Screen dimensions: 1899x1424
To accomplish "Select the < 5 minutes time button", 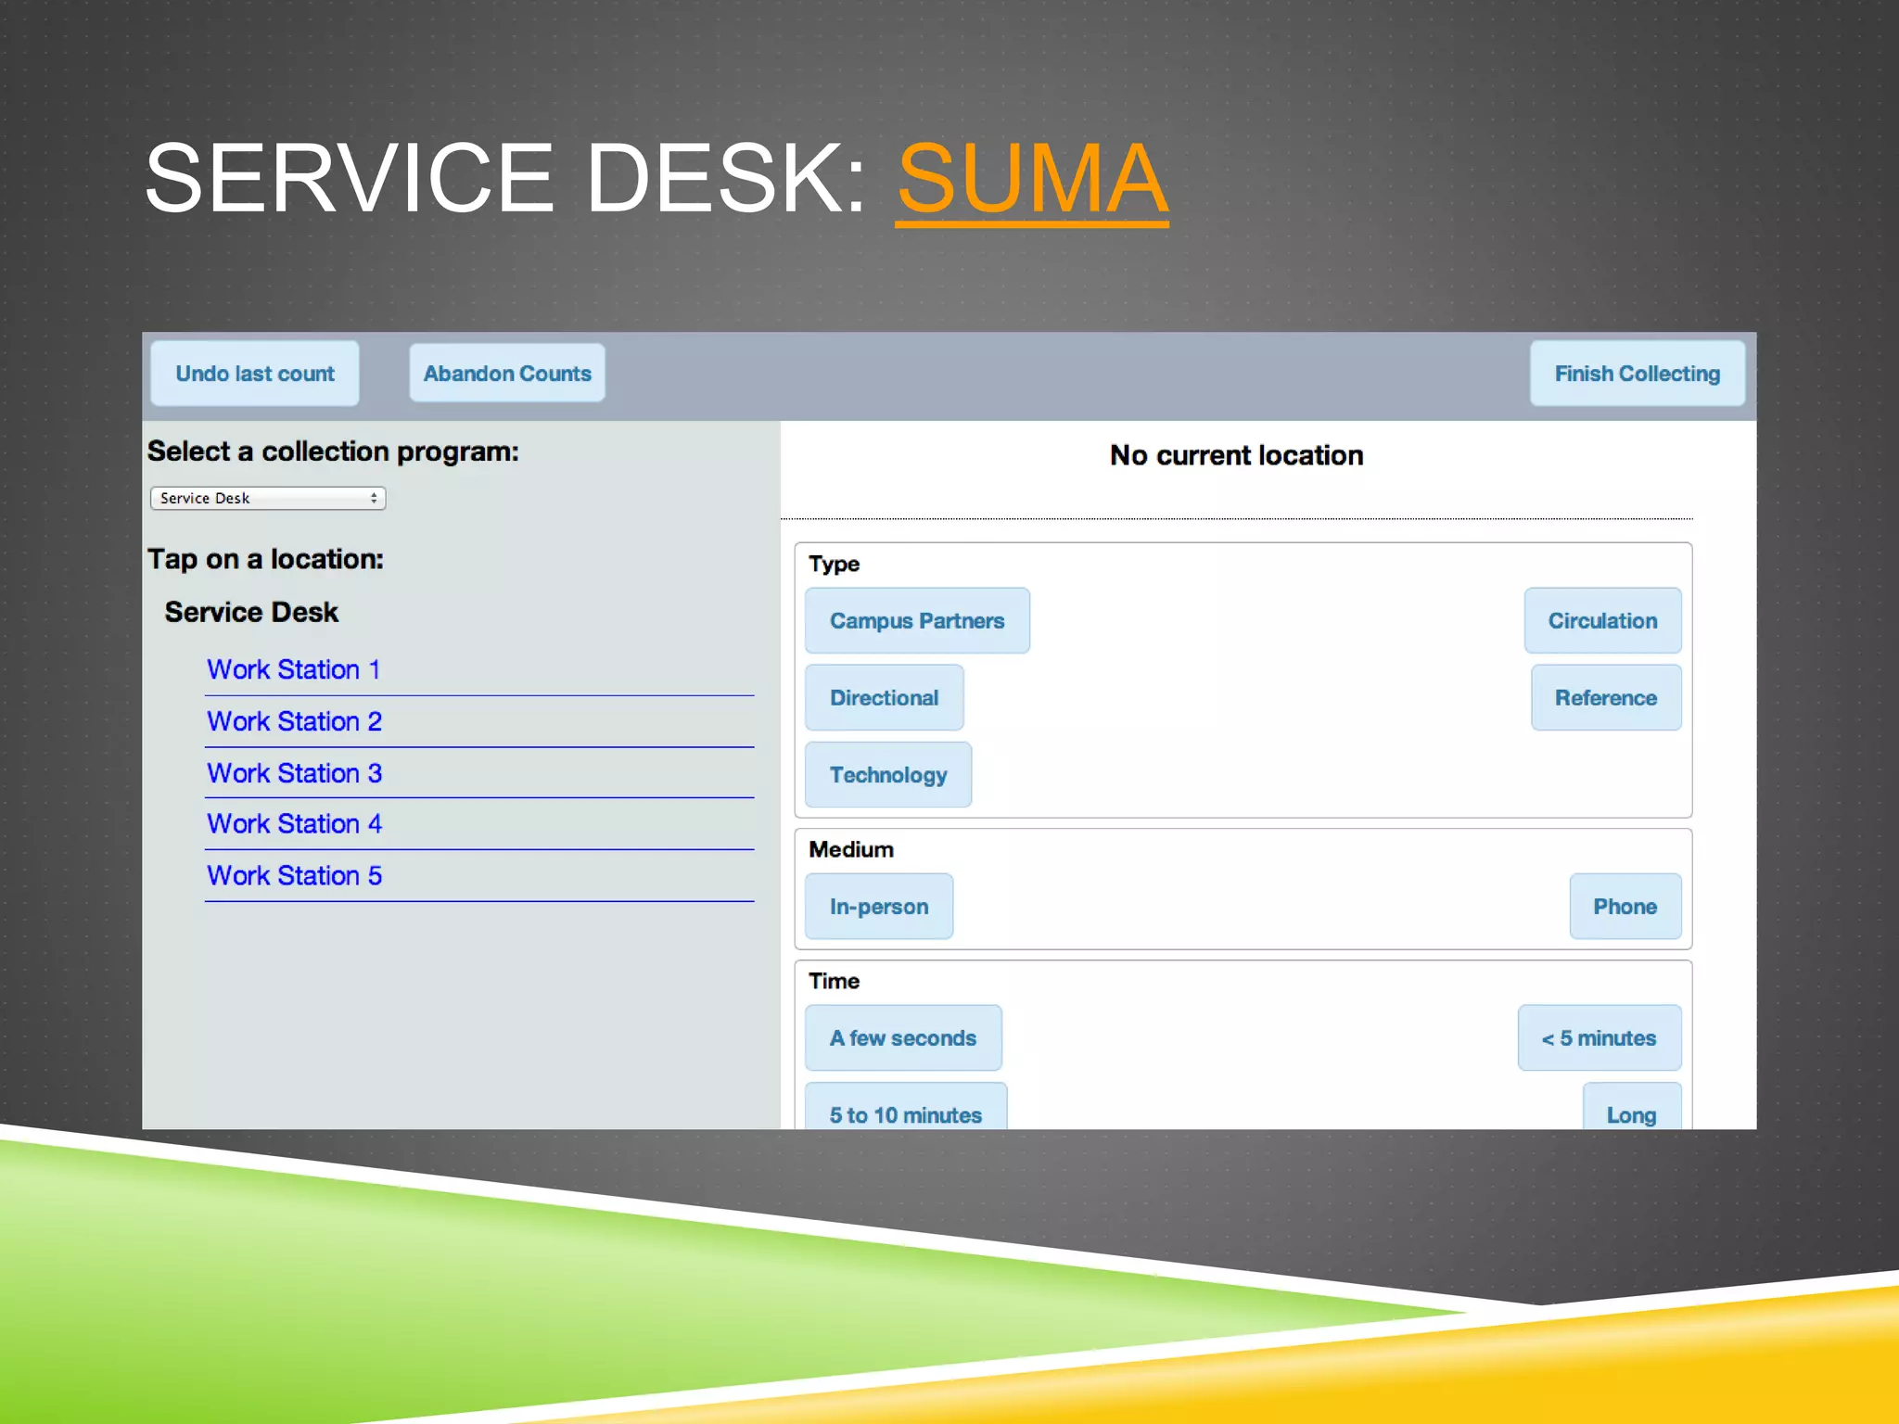I will tap(1599, 1037).
